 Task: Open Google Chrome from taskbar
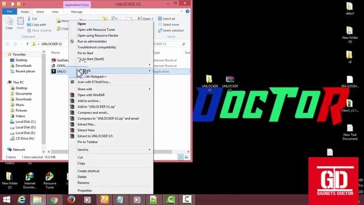(54, 200)
